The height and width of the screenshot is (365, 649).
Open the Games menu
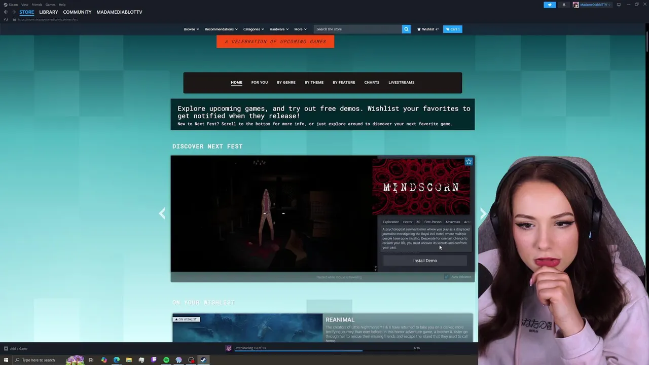pos(50,5)
